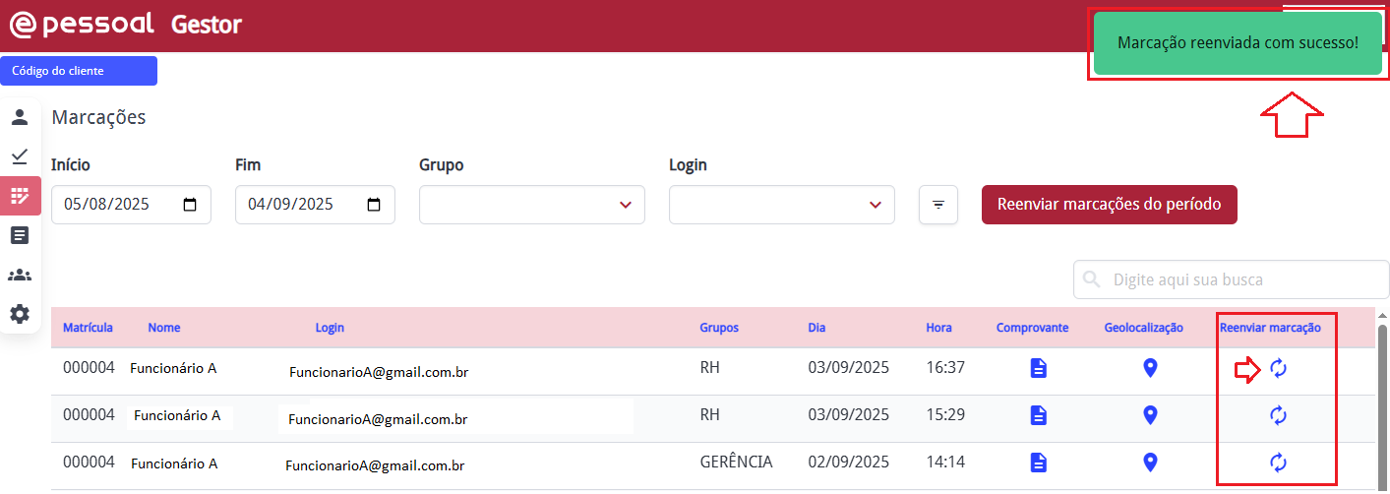Image resolution: width=1390 pixels, height=494 pixels.
Task: Expand the Grupo dropdown
Action: pyautogui.click(x=625, y=205)
